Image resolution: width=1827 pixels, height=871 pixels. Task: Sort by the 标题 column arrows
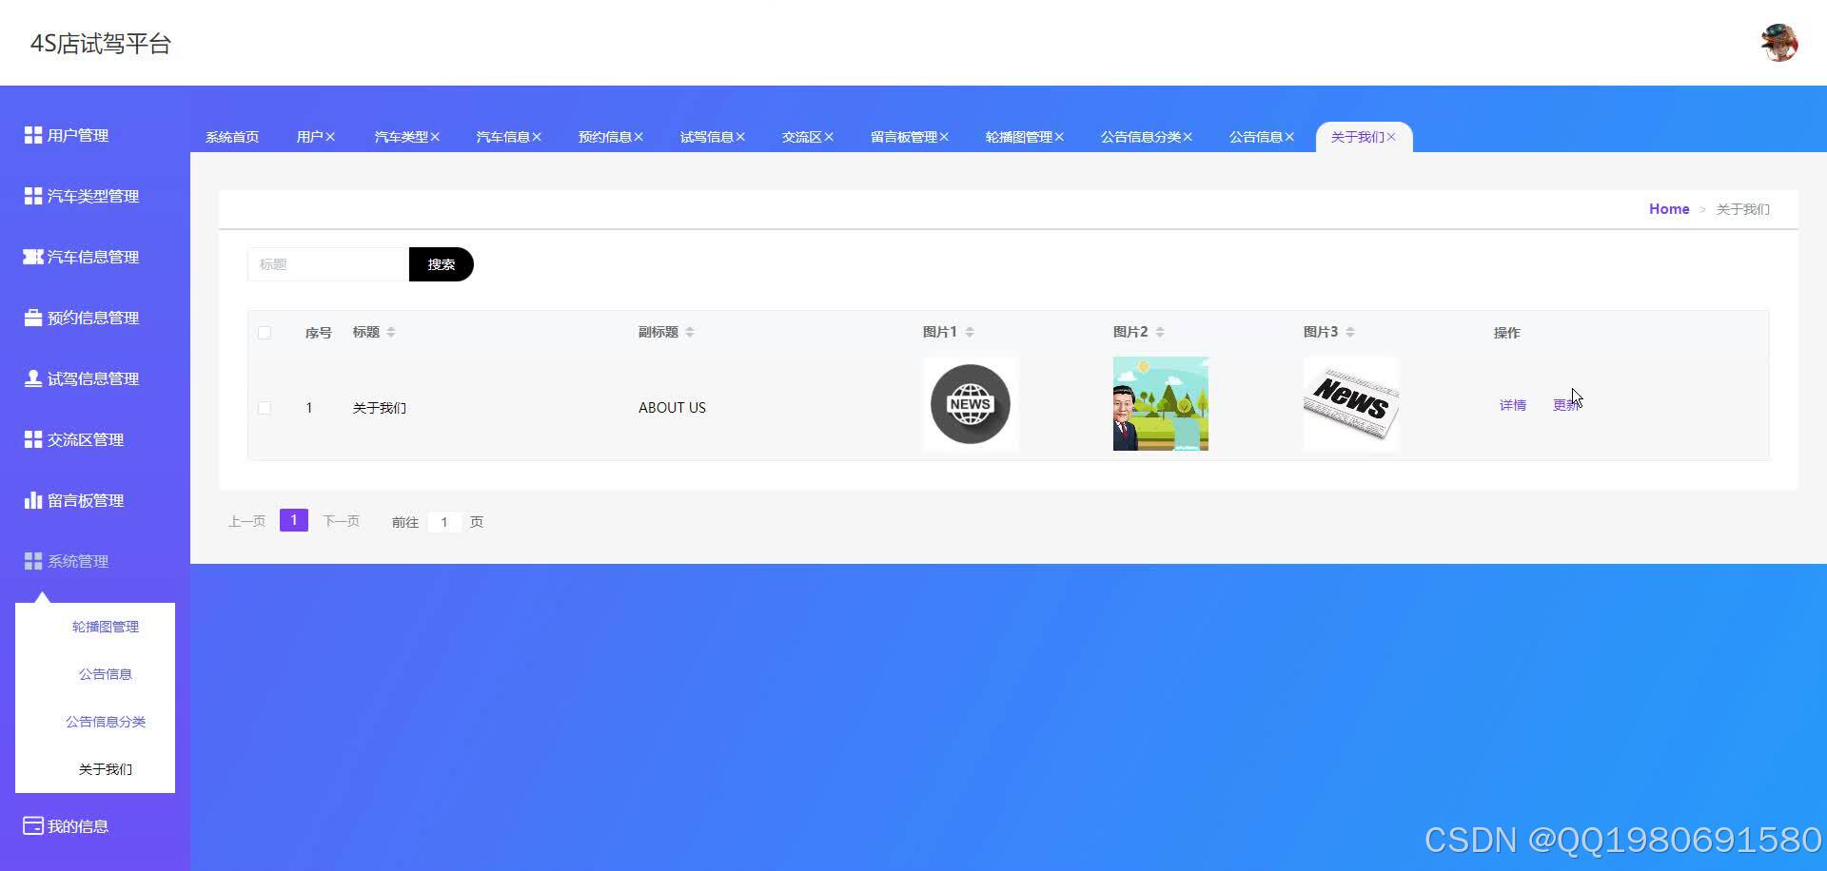pyautogui.click(x=391, y=332)
